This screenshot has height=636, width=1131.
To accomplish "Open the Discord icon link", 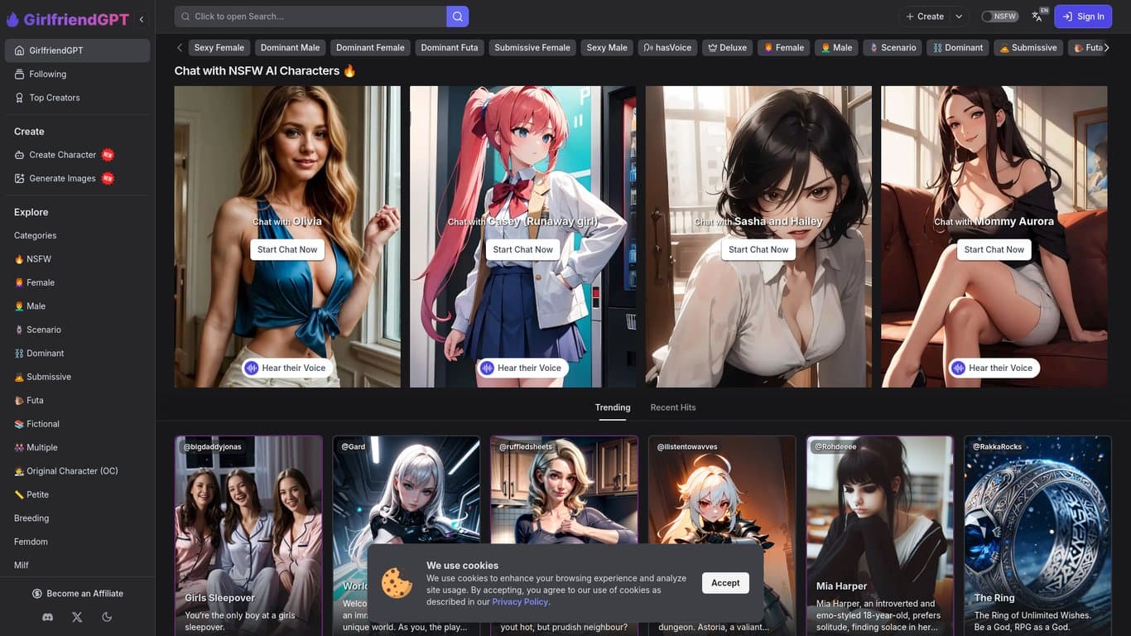I will pyautogui.click(x=48, y=617).
